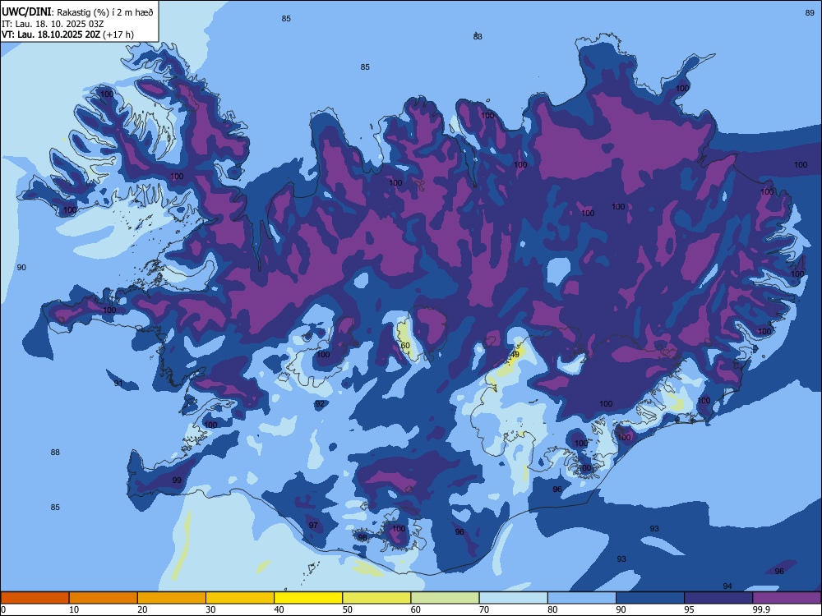Click the dark orange 0–10 legend swatch
822x616 pixels.
pyautogui.click(x=35, y=598)
